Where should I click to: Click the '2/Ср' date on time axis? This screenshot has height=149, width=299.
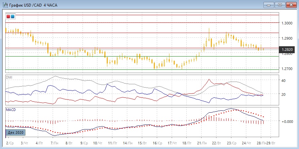point(10,144)
